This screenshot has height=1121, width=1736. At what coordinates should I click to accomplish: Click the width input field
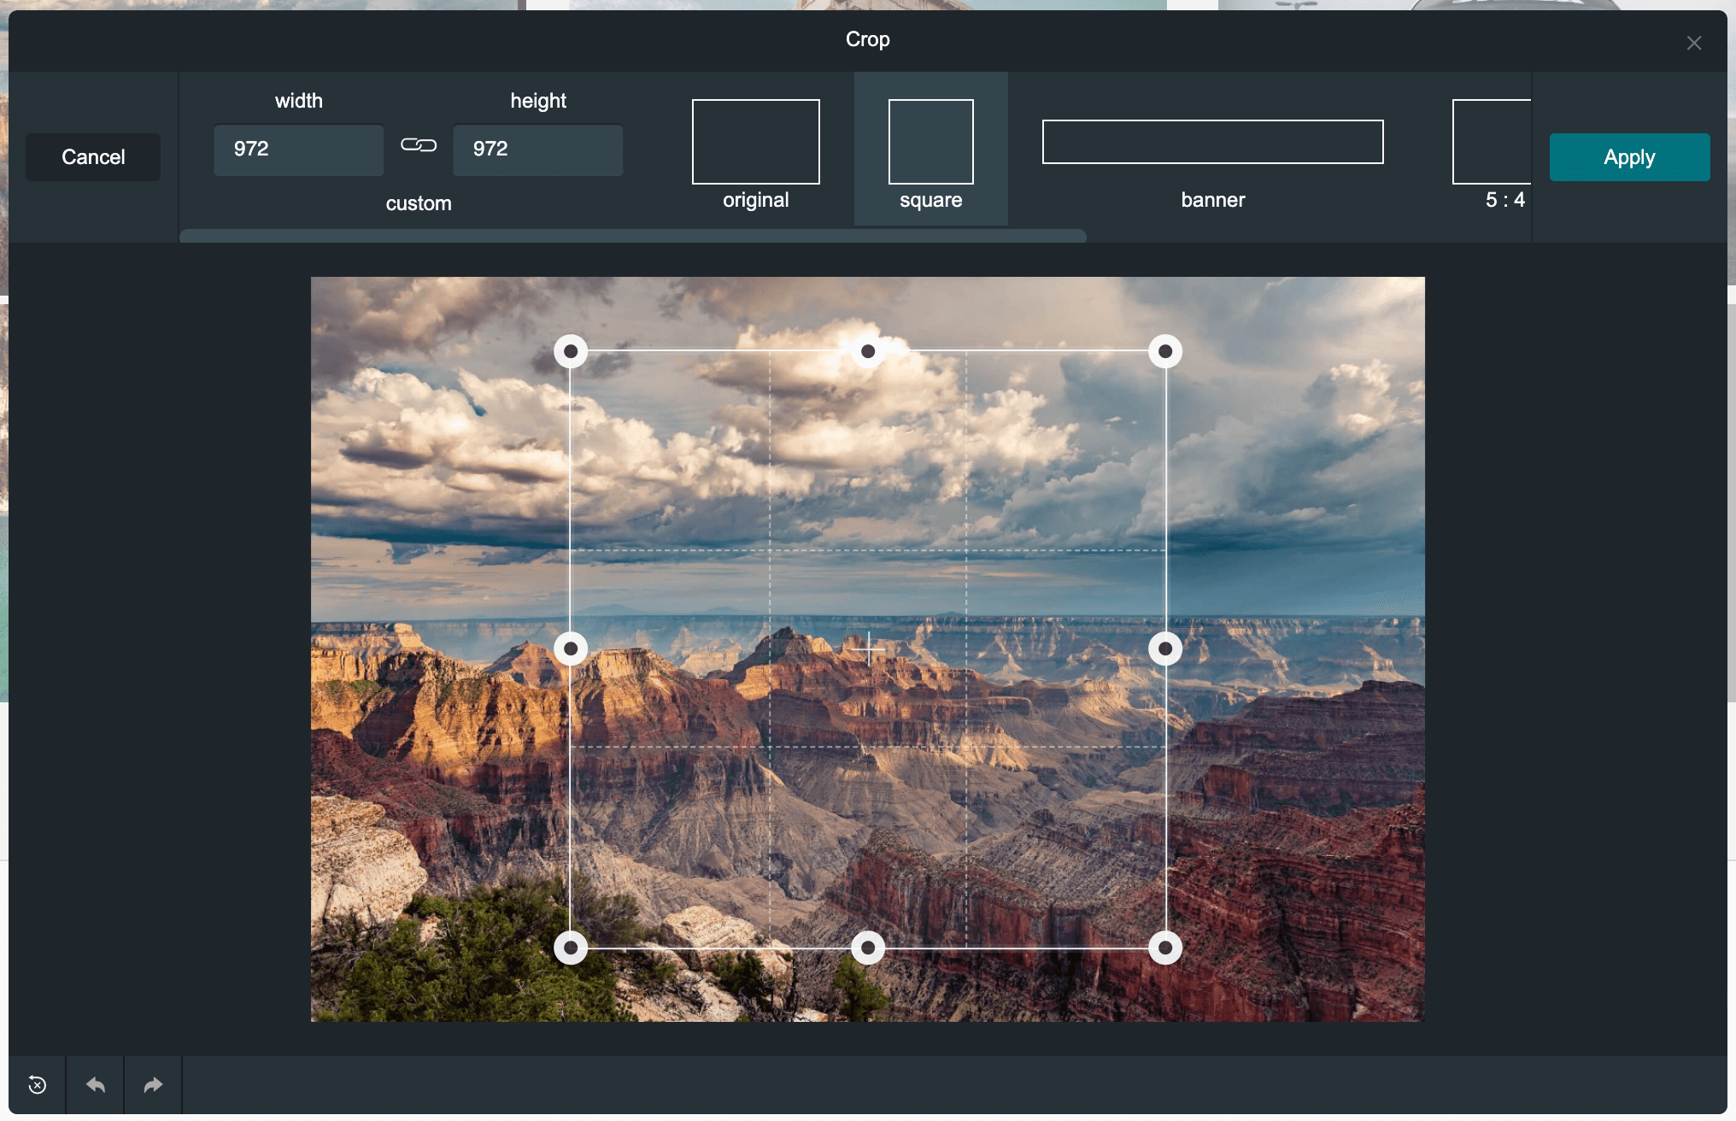point(298,150)
